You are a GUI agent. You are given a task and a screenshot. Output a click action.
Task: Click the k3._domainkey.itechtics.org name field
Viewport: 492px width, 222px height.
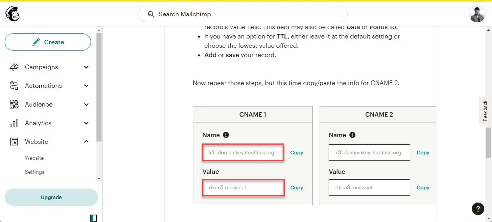tap(369, 153)
